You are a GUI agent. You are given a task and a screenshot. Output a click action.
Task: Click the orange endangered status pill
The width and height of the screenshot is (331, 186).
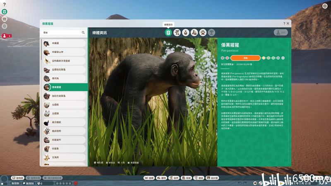(245, 58)
